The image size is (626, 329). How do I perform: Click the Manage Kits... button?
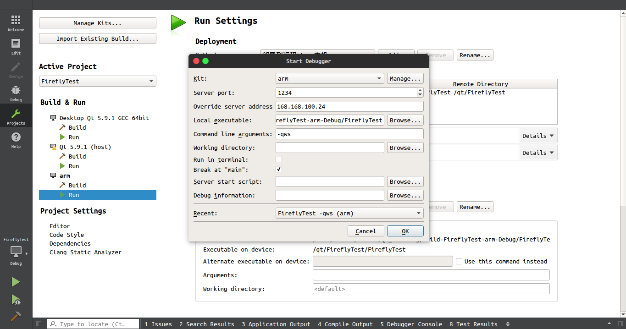[98, 23]
